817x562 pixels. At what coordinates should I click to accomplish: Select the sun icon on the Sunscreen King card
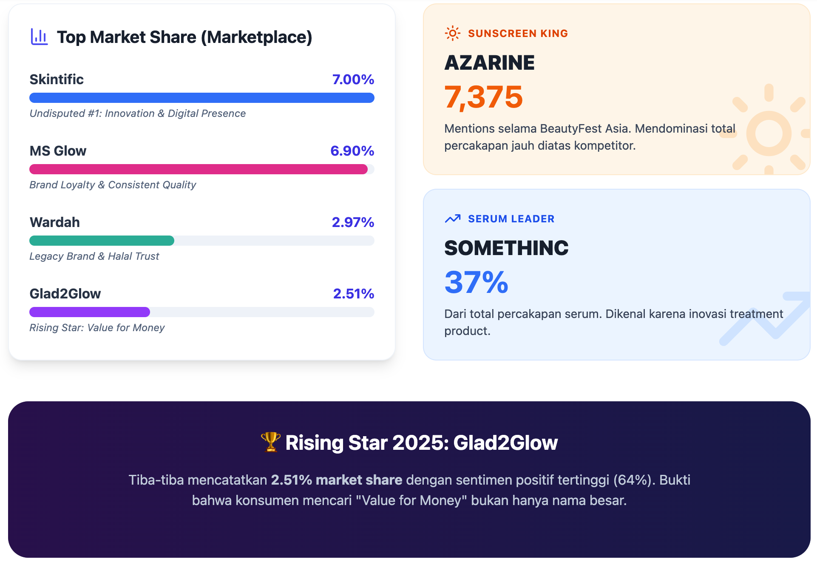pos(451,33)
